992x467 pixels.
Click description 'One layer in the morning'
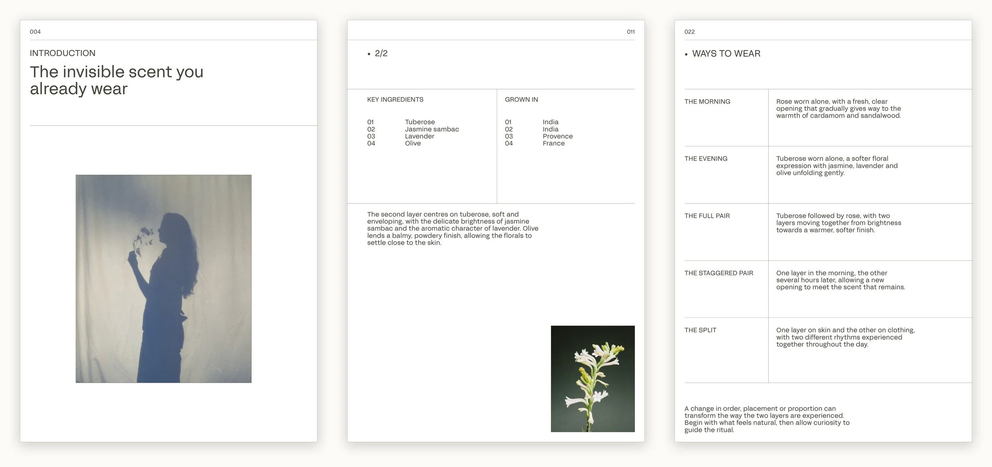pos(841,280)
